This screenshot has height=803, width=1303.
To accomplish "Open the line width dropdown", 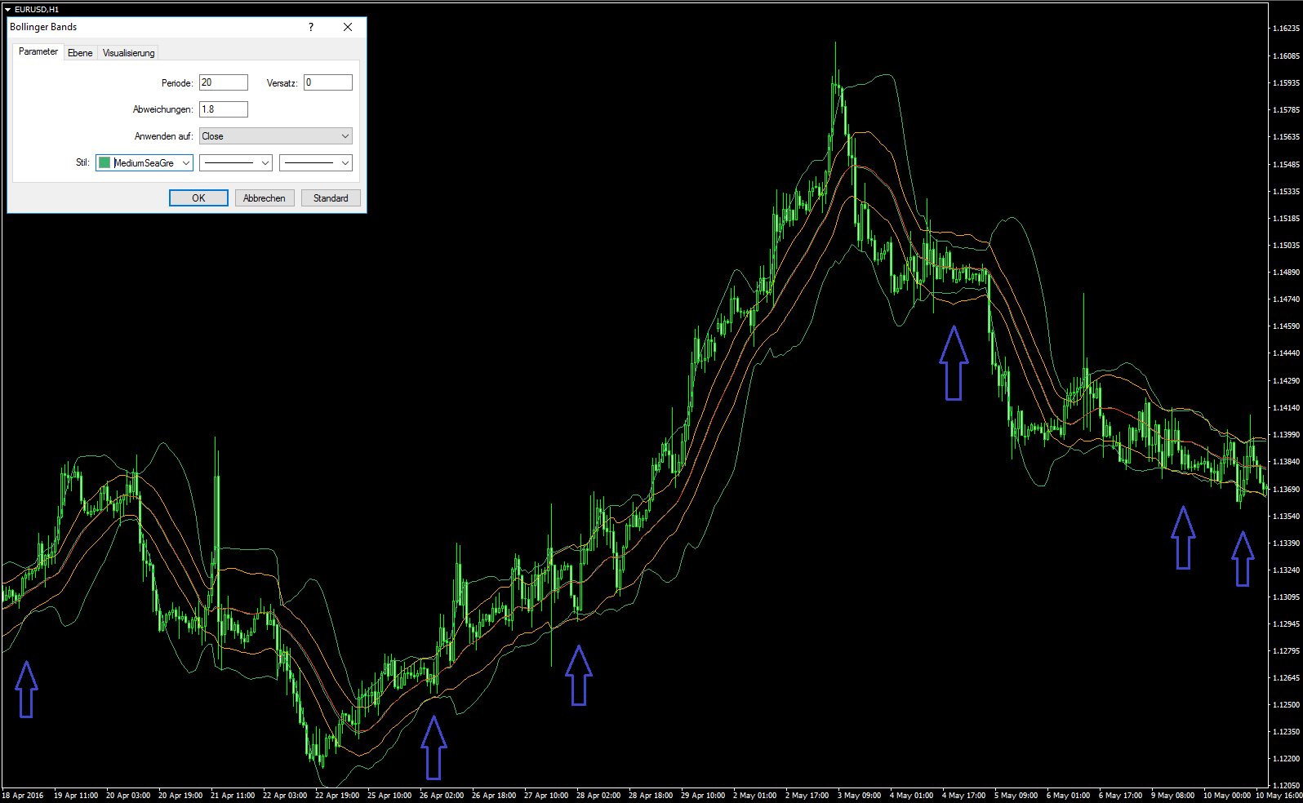I will pos(316,163).
